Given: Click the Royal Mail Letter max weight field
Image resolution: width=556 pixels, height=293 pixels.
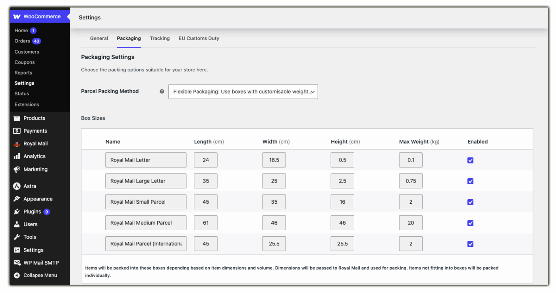Looking at the screenshot, I should coord(411,160).
